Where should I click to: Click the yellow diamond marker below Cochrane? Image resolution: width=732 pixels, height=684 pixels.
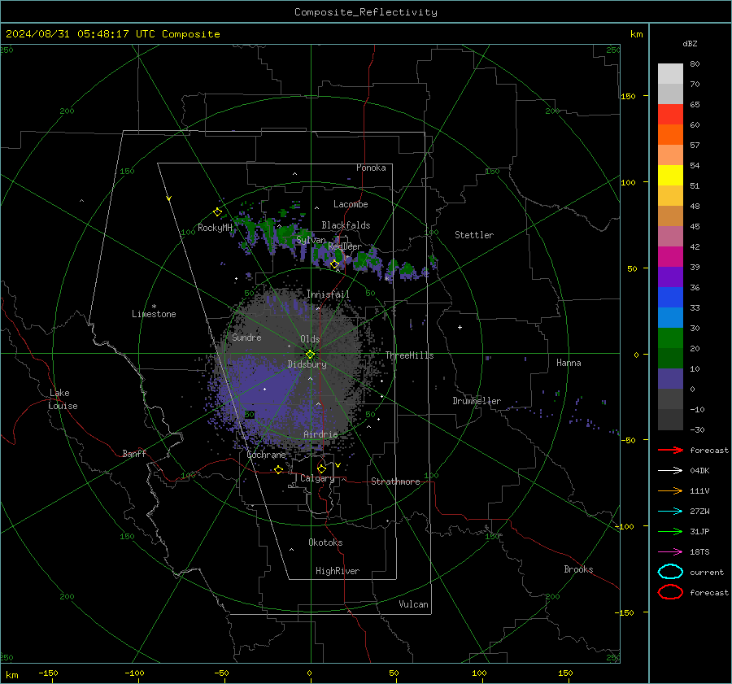pos(279,469)
